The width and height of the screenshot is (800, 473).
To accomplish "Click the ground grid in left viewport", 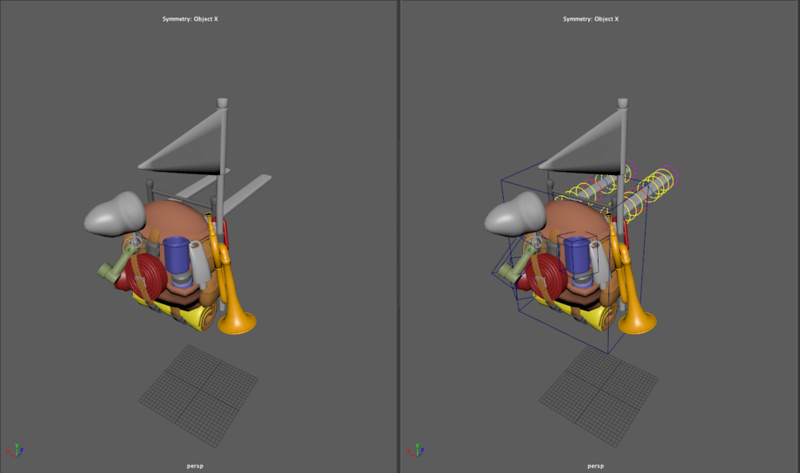I will point(198,396).
